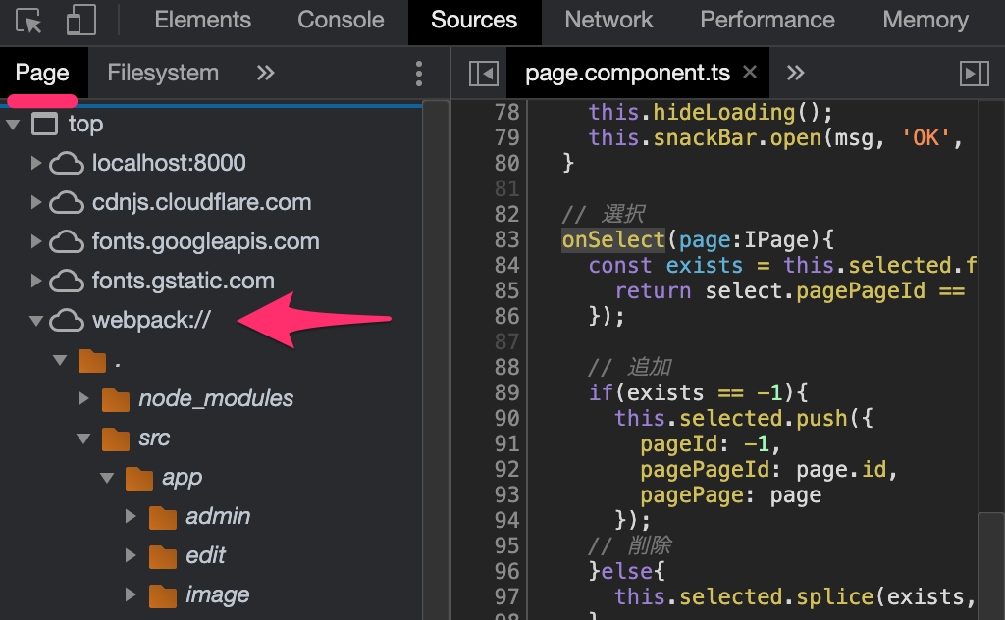Image resolution: width=1005 pixels, height=620 pixels.
Task: Click the onSelect method name
Action: [x=613, y=239]
